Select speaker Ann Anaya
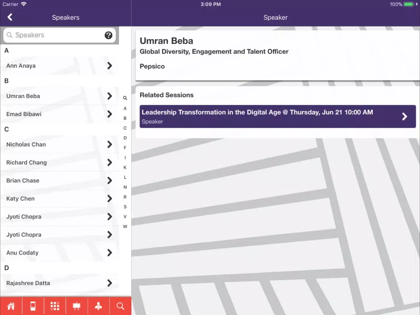The image size is (420, 315). [x=60, y=66]
